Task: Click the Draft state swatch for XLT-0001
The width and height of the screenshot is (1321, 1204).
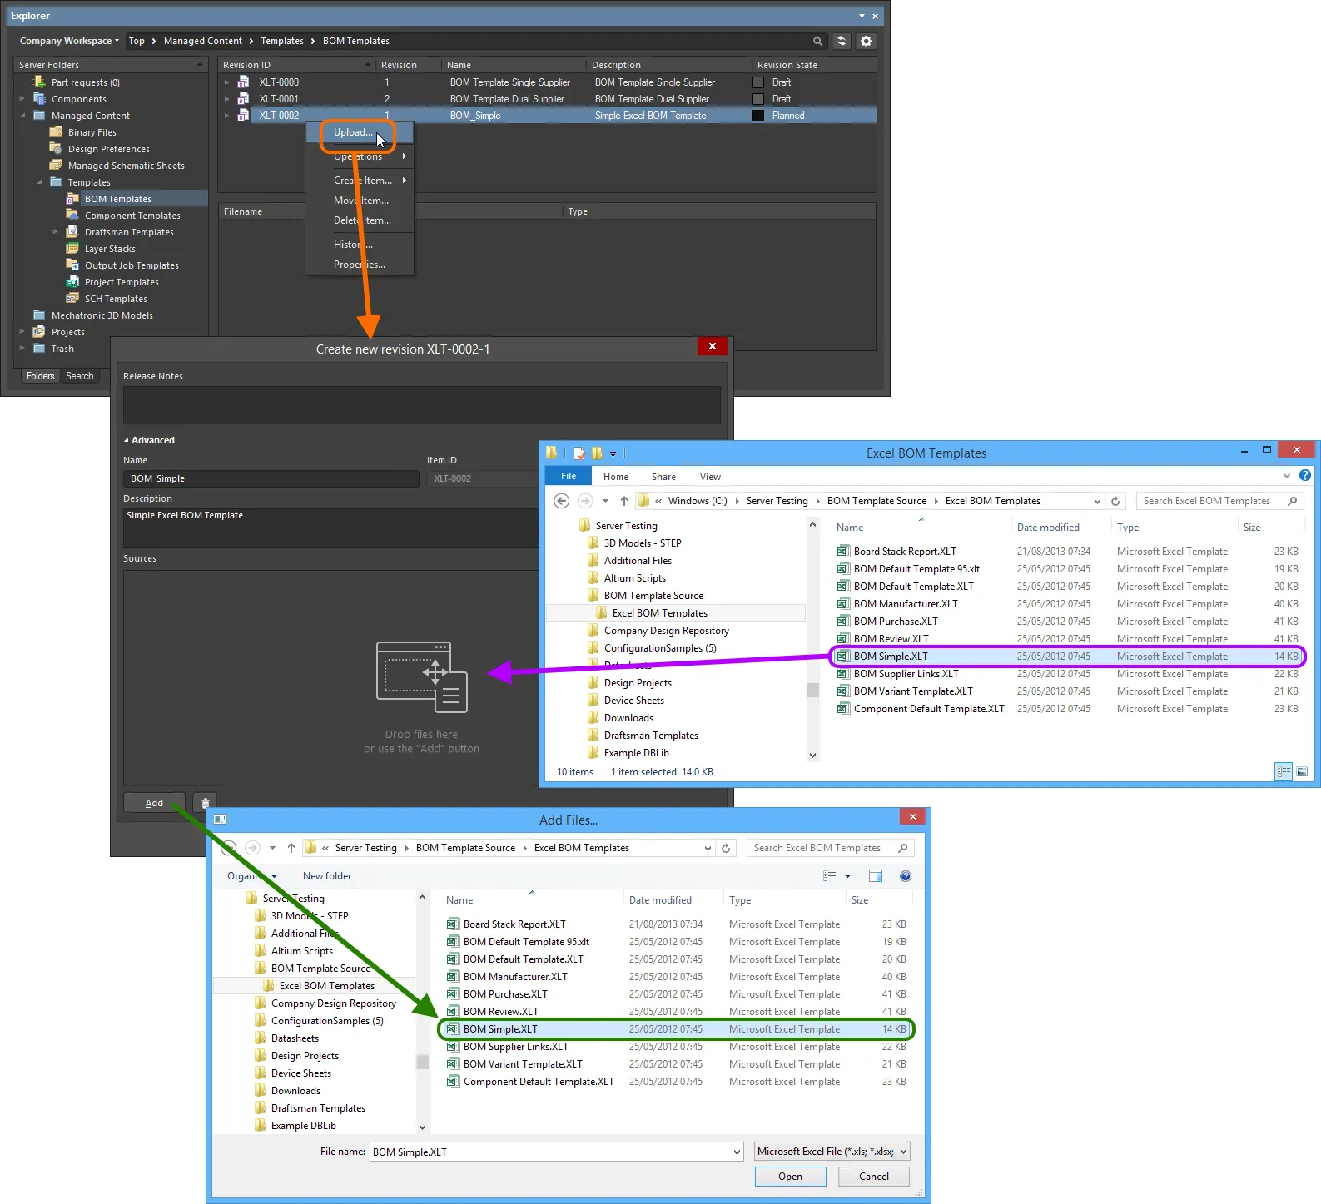Action: click(758, 99)
